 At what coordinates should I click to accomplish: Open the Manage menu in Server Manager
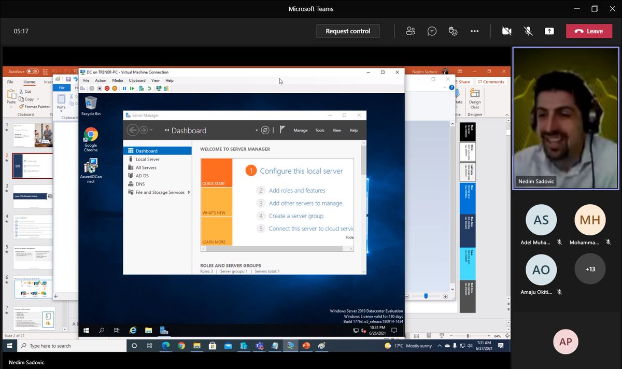(x=301, y=131)
